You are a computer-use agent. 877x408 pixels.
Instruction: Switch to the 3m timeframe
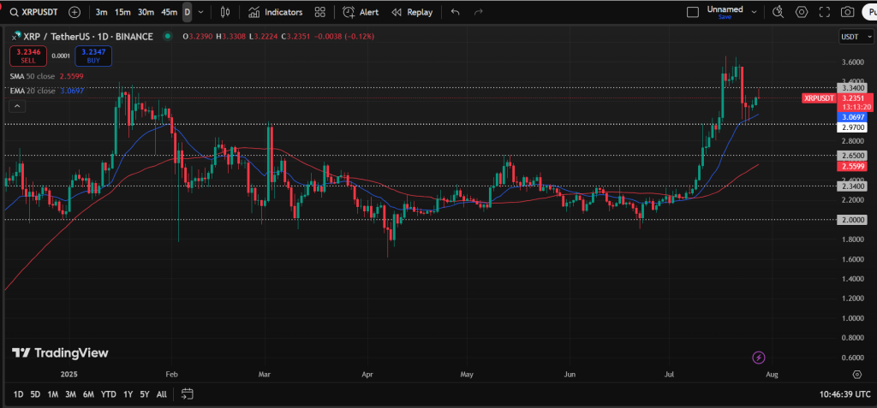(102, 12)
